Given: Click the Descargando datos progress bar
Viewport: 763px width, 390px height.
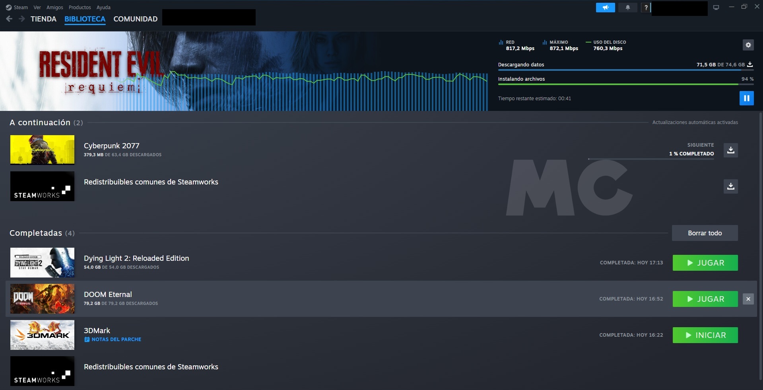Looking at the screenshot, I should (625, 70).
